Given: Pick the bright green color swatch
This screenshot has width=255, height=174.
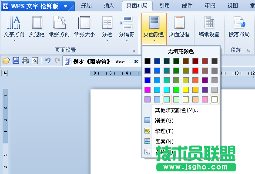Looking at the screenshot, I should click(176, 90).
